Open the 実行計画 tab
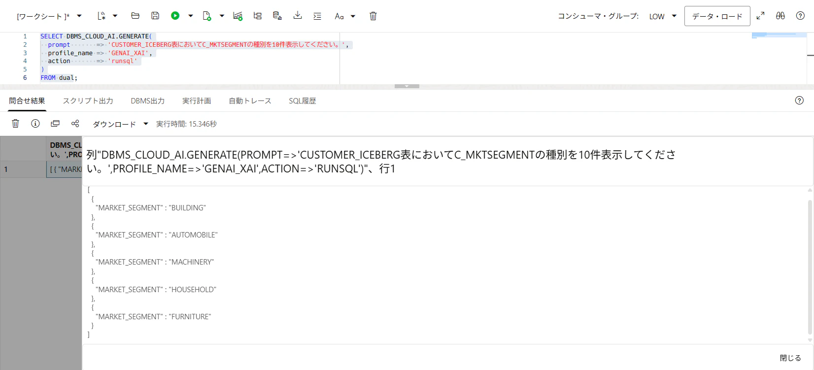814x370 pixels. click(x=197, y=101)
